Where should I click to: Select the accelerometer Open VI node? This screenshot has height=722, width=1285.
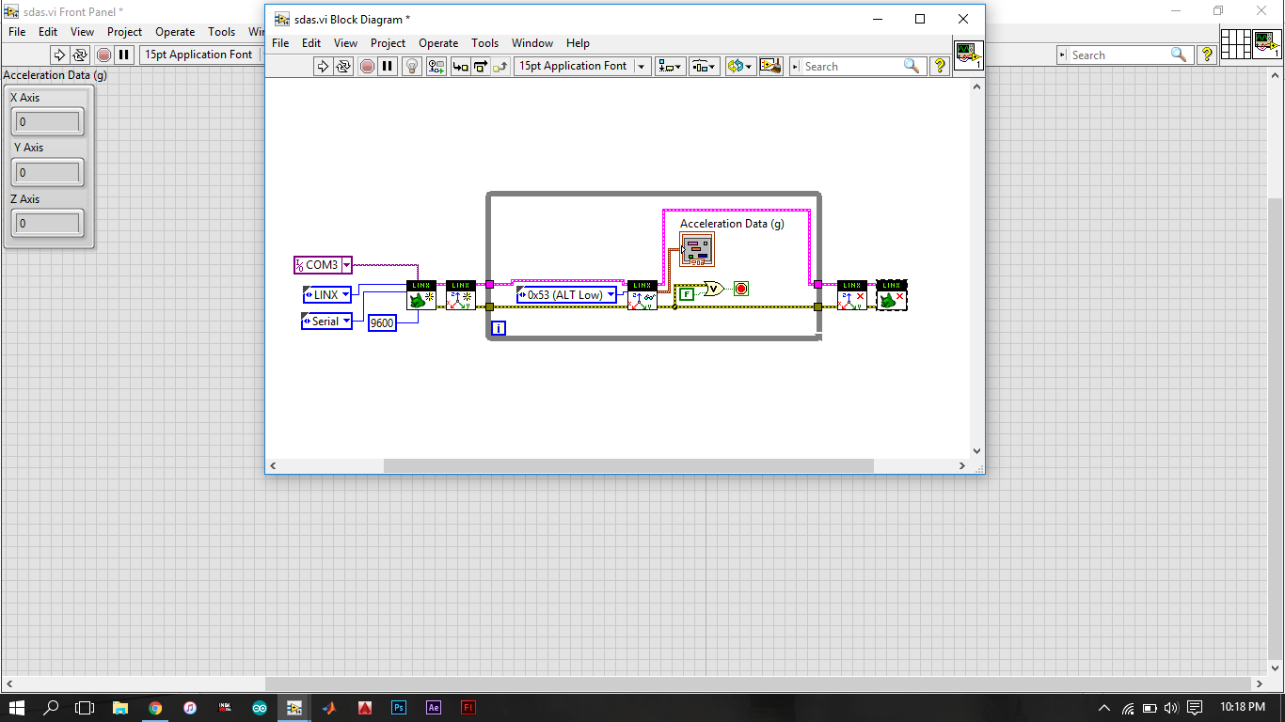[461, 295]
